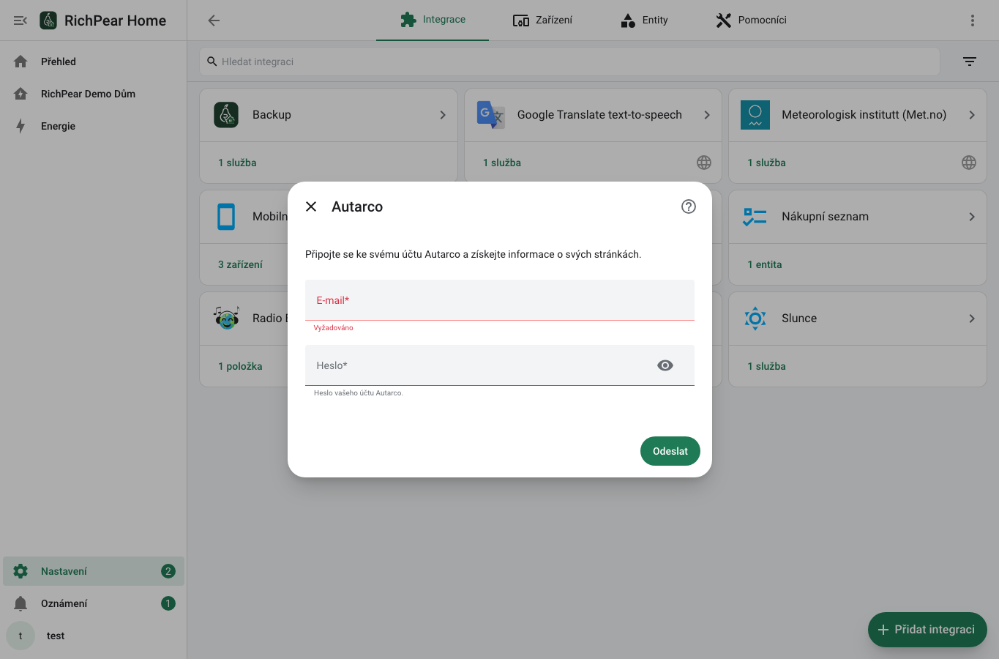Click the Slunce sun icon
Viewport: 999px width, 659px height.
(755, 319)
